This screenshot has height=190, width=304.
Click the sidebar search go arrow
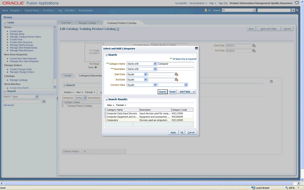tap(44, 101)
